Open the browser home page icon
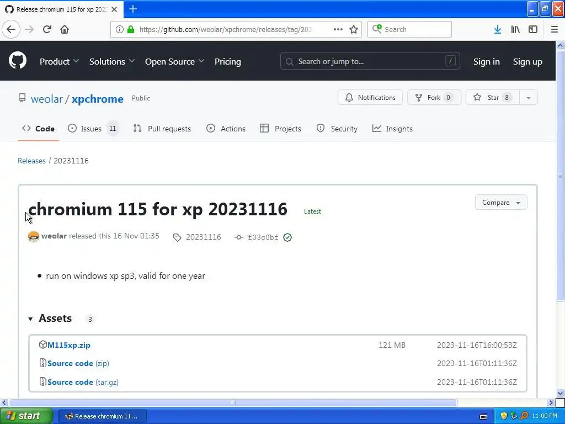Viewport: 565px width, 424px height. (x=65, y=29)
